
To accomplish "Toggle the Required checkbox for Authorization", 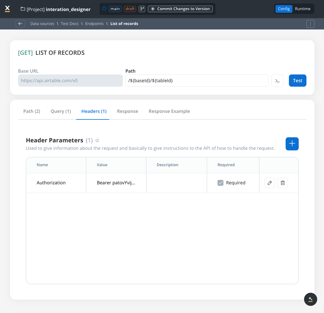I will coord(220,183).
